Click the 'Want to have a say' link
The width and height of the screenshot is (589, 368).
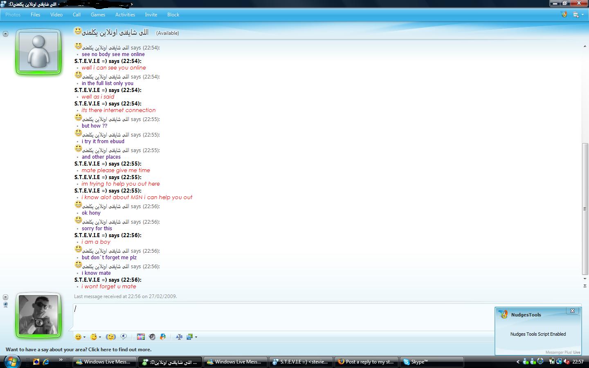click(79, 350)
